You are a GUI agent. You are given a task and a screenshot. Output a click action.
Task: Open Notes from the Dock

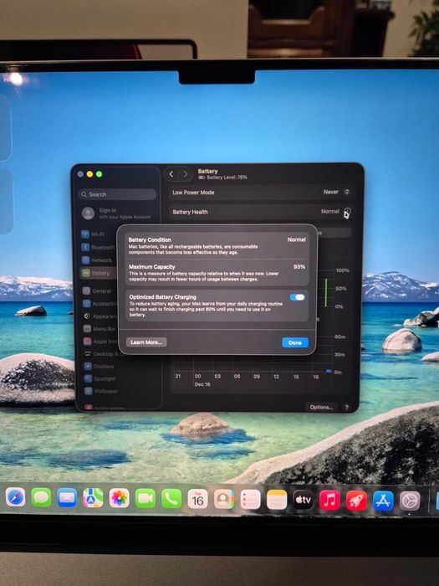coord(277,499)
